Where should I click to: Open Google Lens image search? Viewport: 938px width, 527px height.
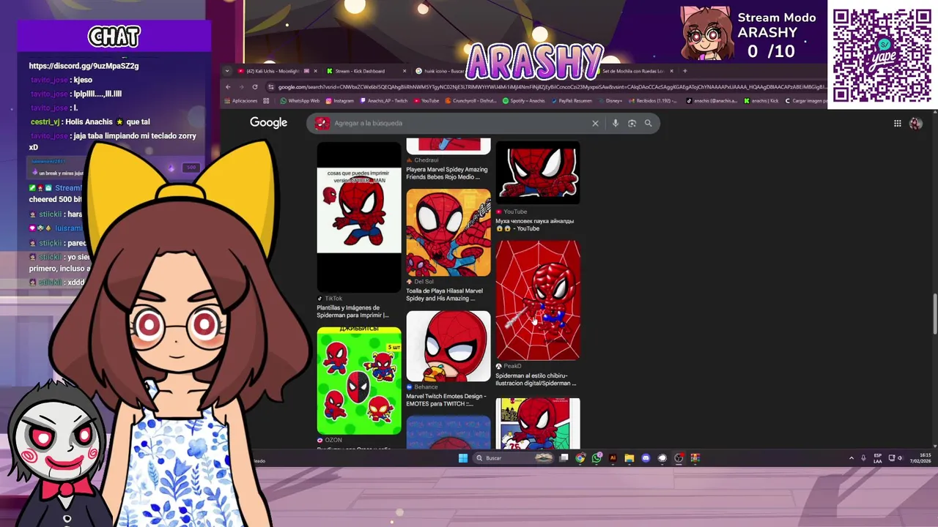[632, 123]
